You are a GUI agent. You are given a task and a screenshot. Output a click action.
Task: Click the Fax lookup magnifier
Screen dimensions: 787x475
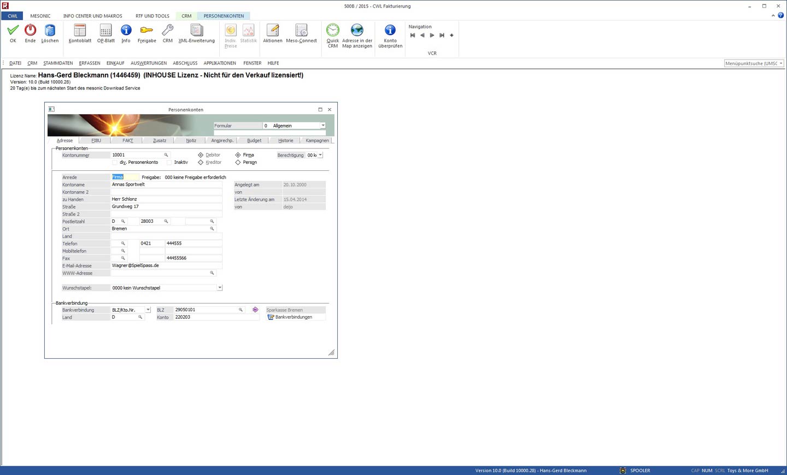(123, 258)
